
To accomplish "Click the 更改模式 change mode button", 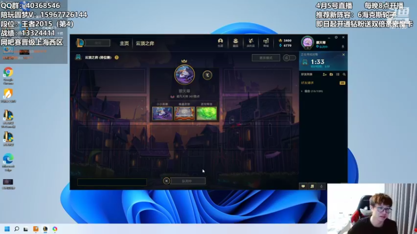I will click(266, 58).
